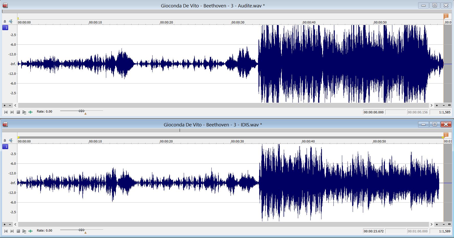Click the horizontal scrollbar track in Audite.wav
Viewport: 454px width, 238px height.
[223, 105]
